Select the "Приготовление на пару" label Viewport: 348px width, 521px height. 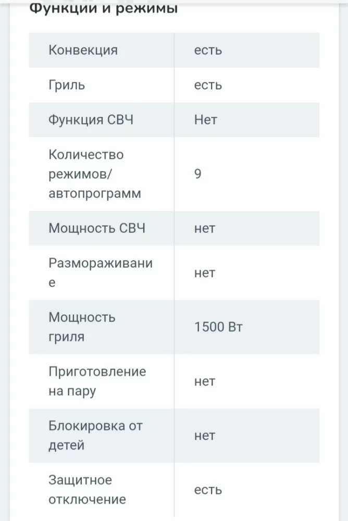click(x=97, y=381)
